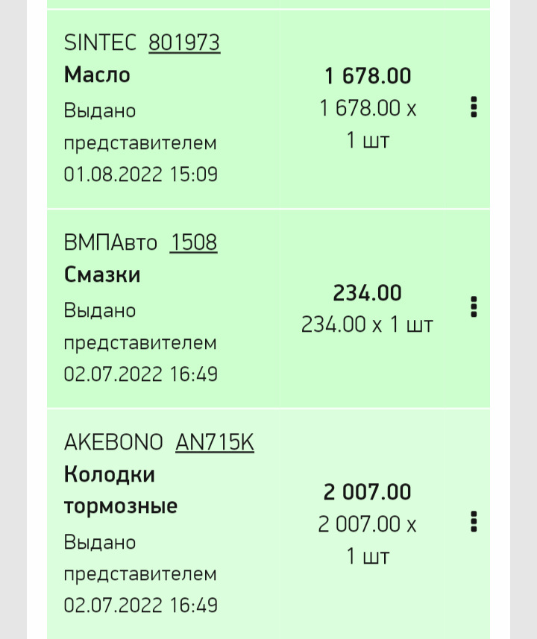
Task: Click Выдано представителем status under Колодки тормозные
Action: click(x=140, y=558)
